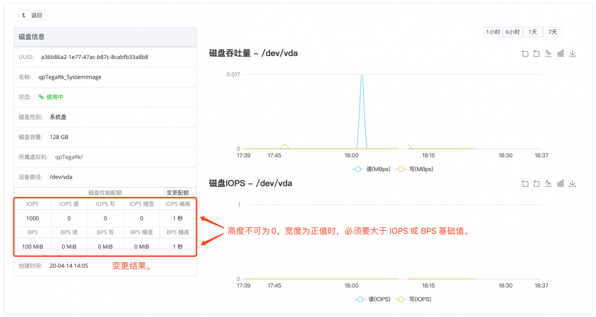Select the 1小时 time range tab
This screenshot has width=596, height=317.
493,32
